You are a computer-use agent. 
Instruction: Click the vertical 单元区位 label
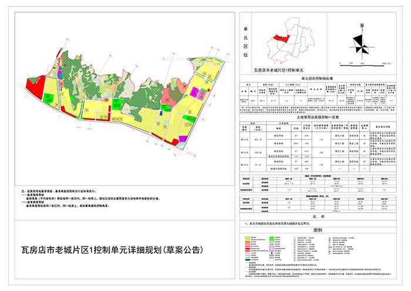pyautogui.click(x=245, y=41)
